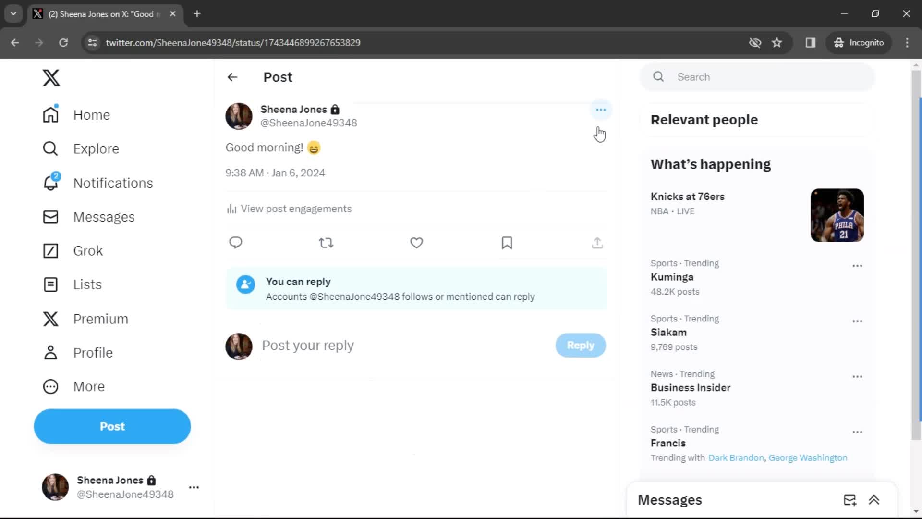Click the browser forward button
The width and height of the screenshot is (922, 519).
pos(39,43)
